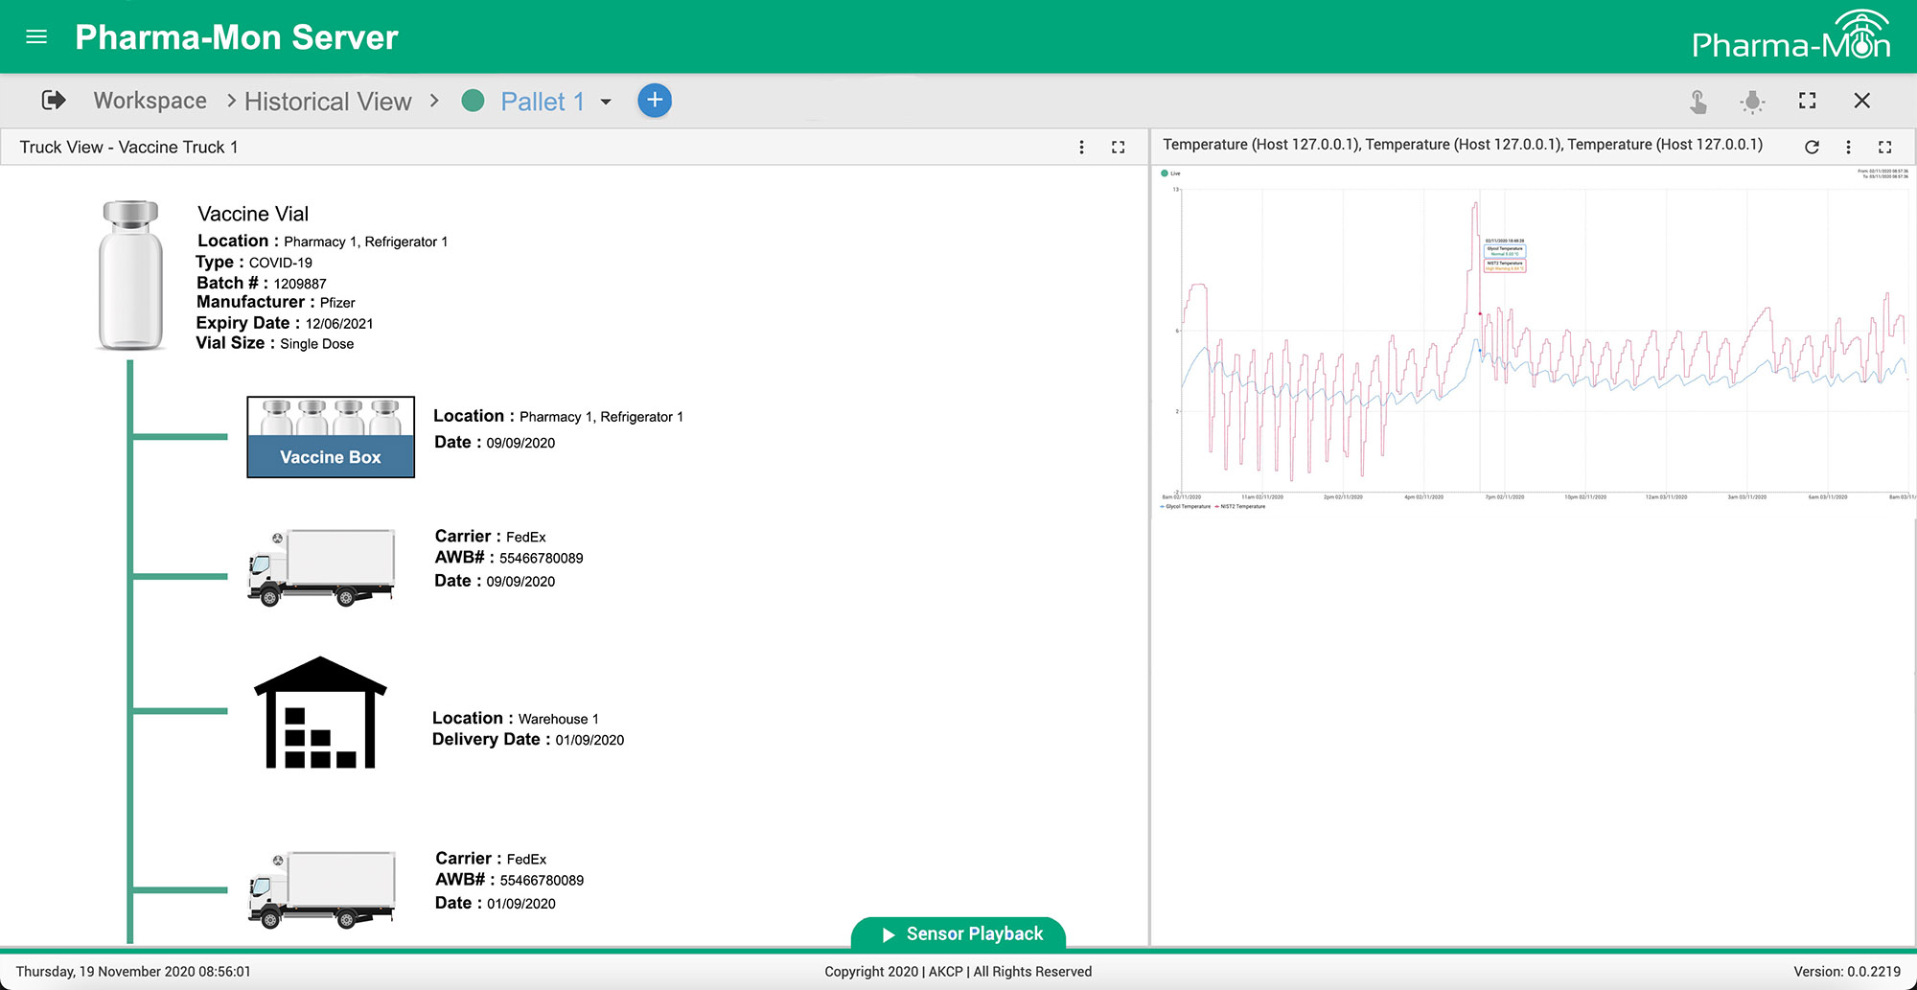The height and width of the screenshot is (990, 1917).
Task: Click Vial Size Single Dose text
Action: [275, 343]
